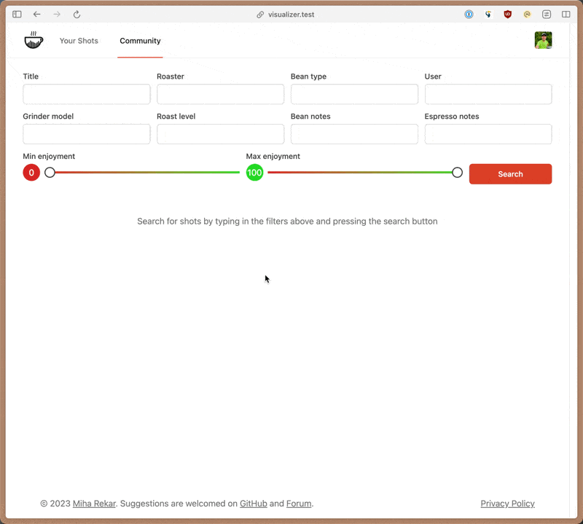583x524 pixels.
Task: Click into the Grinder model field
Action: pyautogui.click(x=86, y=134)
